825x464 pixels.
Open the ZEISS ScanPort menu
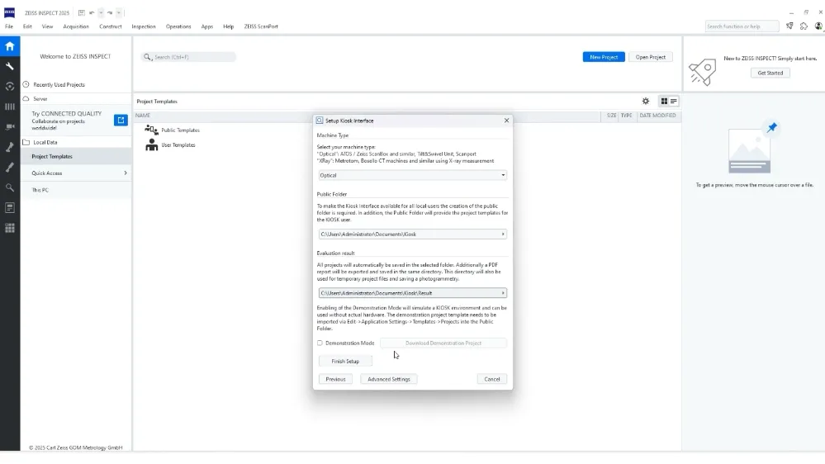click(261, 26)
